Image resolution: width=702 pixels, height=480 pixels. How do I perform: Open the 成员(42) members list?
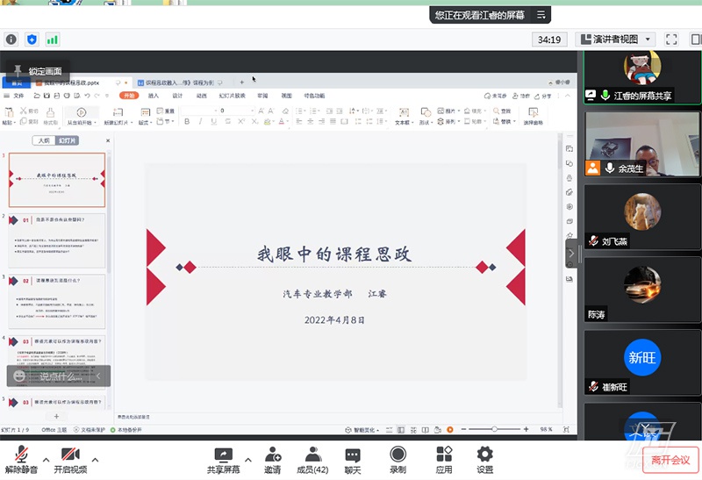tap(312, 460)
